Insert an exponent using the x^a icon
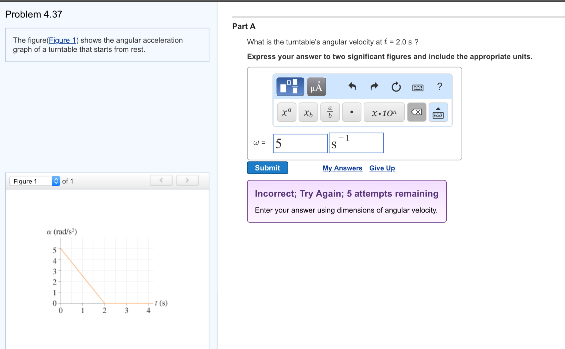 (286, 112)
